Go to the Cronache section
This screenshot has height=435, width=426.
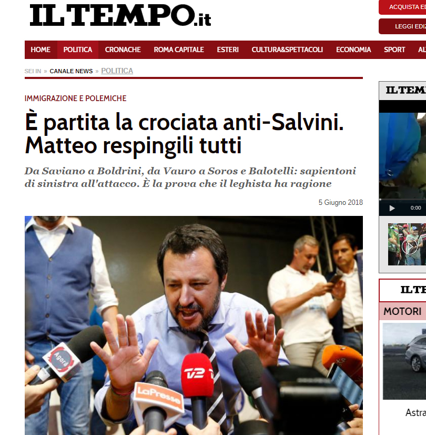pyautogui.click(x=123, y=50)
